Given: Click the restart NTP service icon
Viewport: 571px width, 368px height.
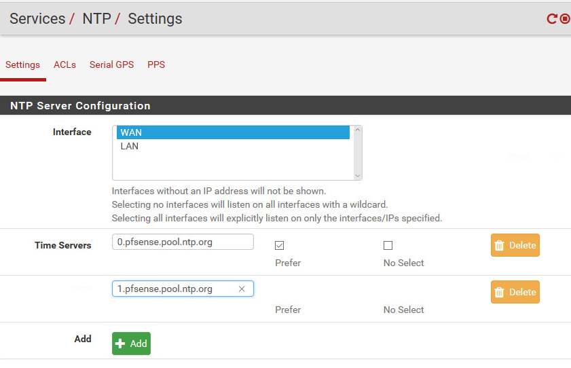Looking at the screenshot, I should pos(552,19).
